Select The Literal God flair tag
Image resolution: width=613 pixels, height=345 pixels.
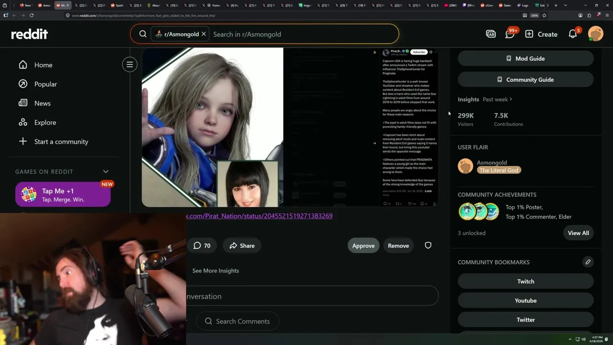pos(499,170)
